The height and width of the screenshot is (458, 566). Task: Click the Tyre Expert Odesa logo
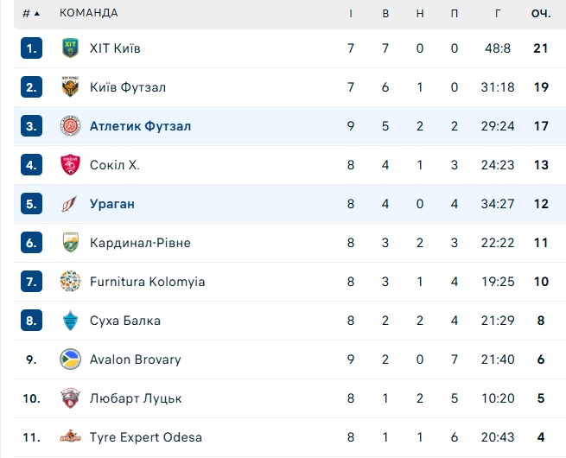coord(70,437)
